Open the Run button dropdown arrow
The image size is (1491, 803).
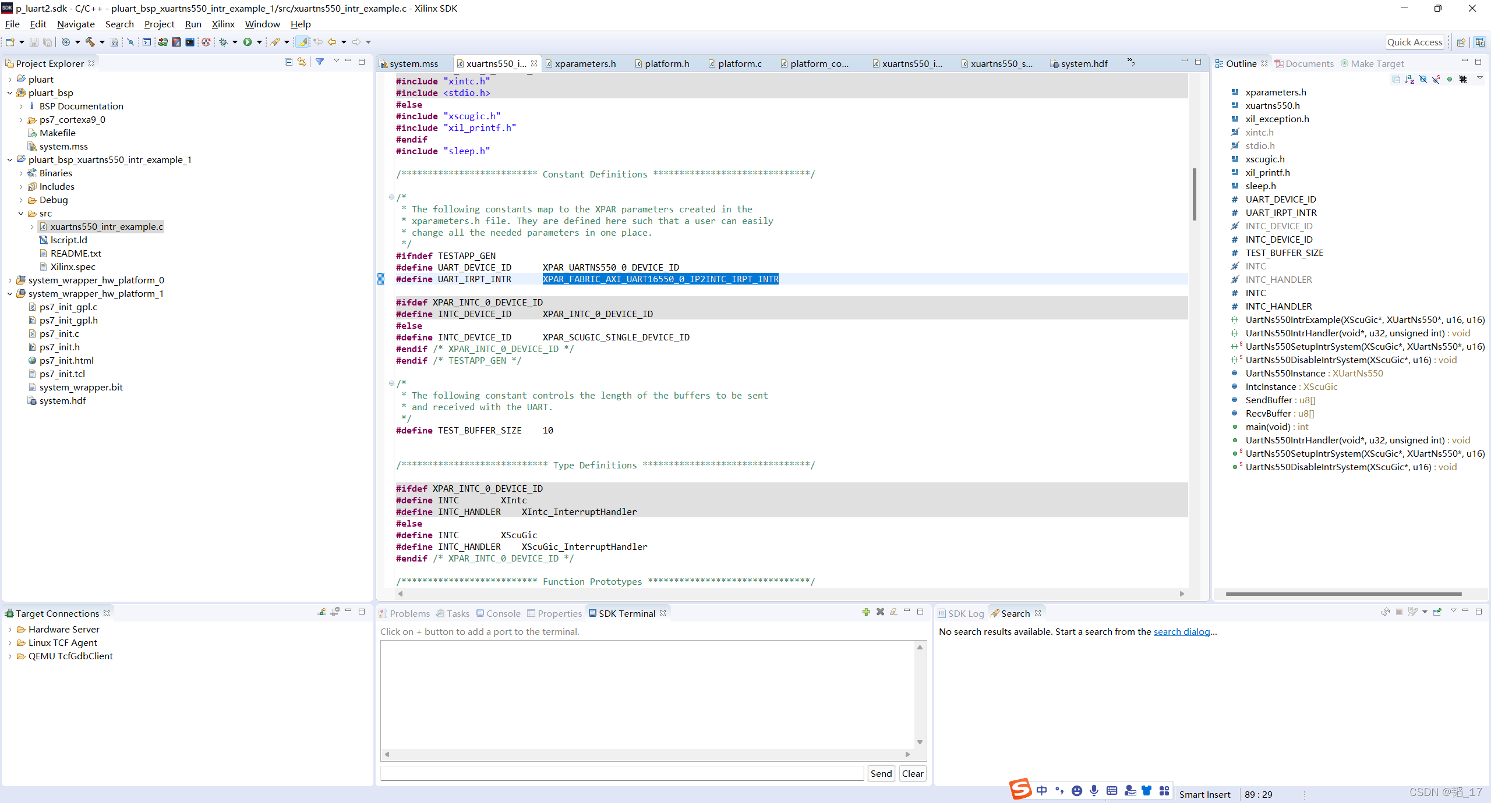click(x=259, y=42)
